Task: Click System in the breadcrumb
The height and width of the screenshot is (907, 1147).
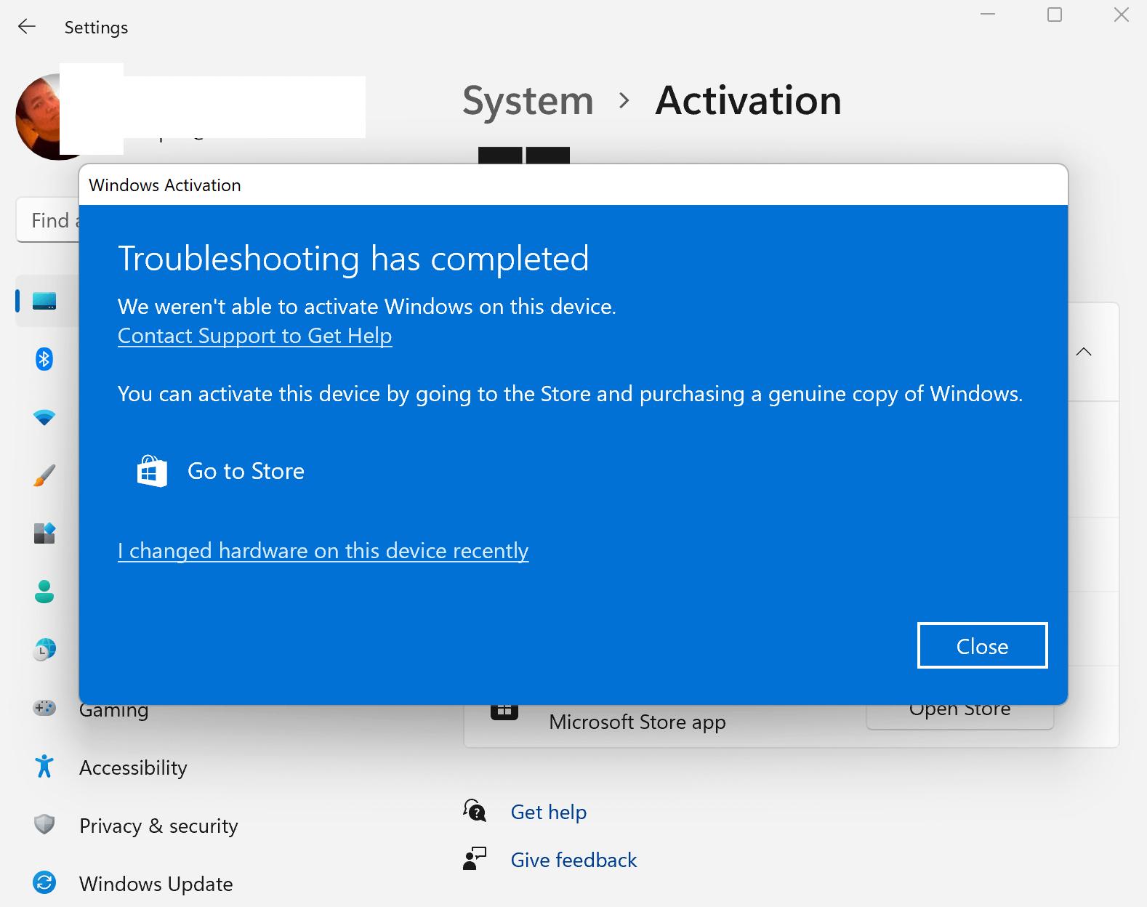Action: click(x=528, y=100)
